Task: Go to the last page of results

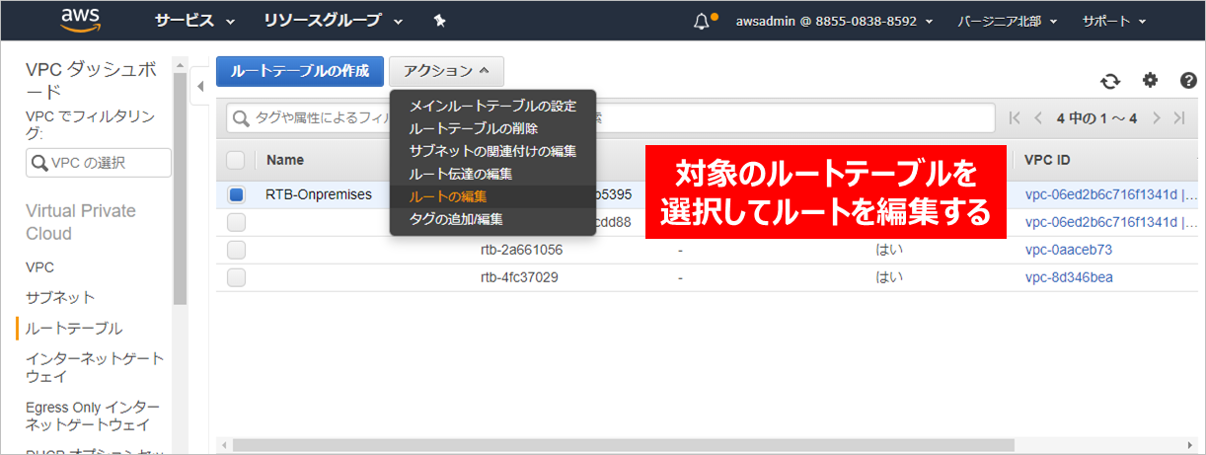Action: (1178, 118)
